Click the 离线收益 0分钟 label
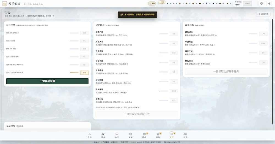The height and width of the screenshot is (144, 275). (238, 3)
